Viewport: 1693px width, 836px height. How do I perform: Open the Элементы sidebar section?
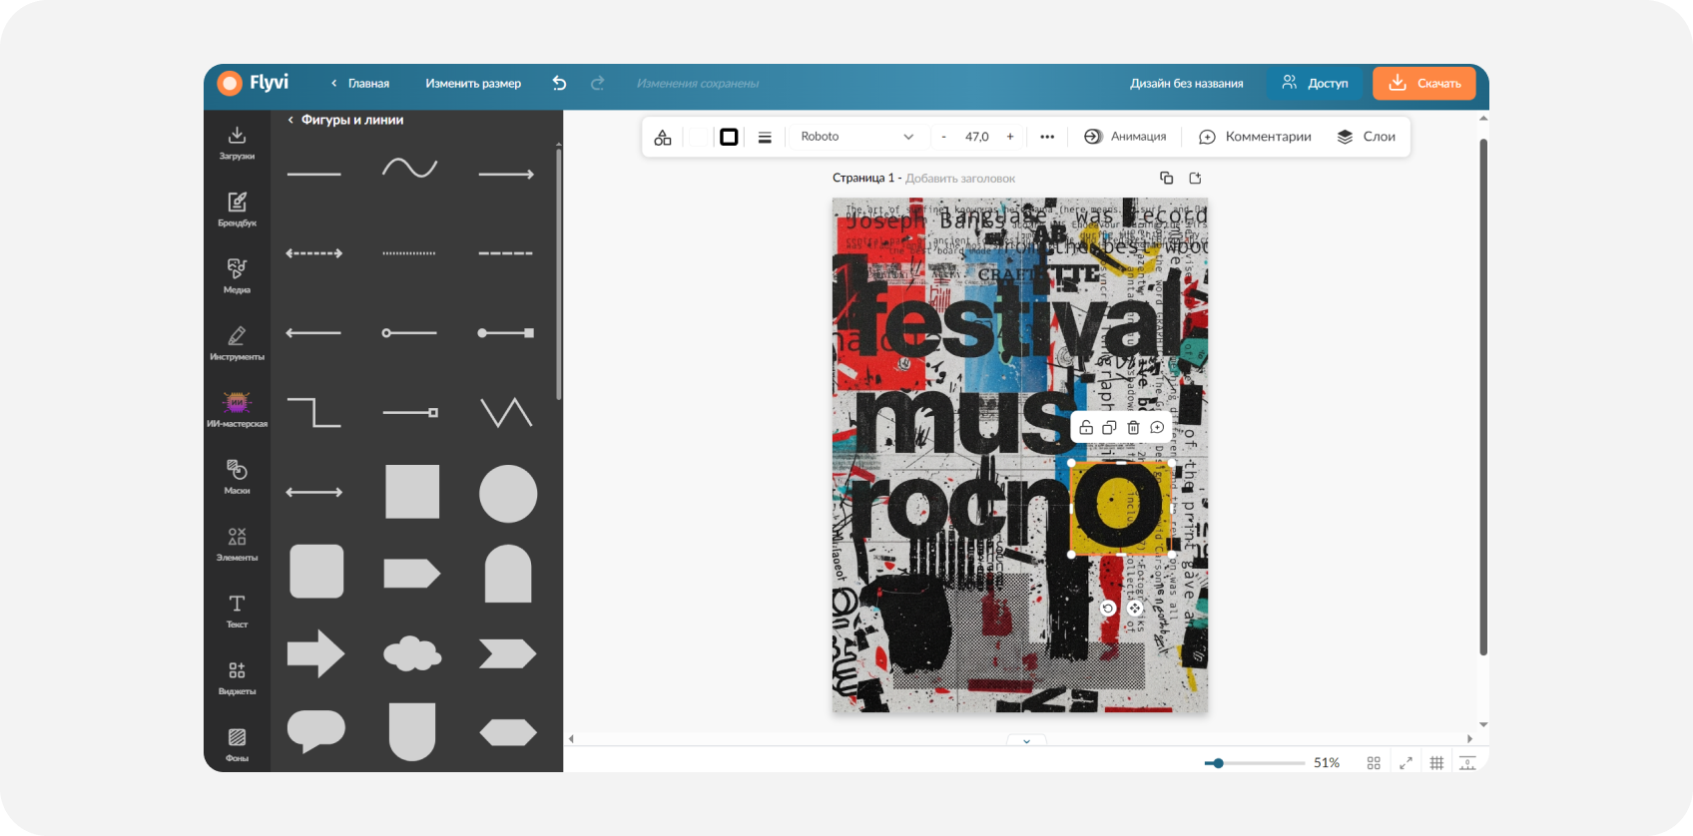click(237, 544)
